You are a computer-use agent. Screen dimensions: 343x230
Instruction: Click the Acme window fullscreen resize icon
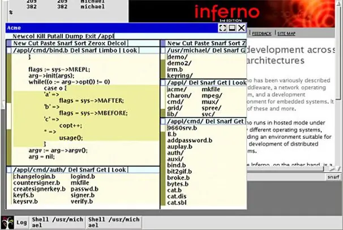[x=222, y=28]
